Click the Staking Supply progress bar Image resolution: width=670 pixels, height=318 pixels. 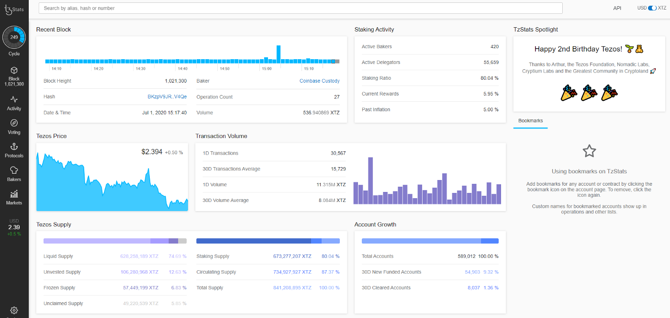[x=268, y=241]
